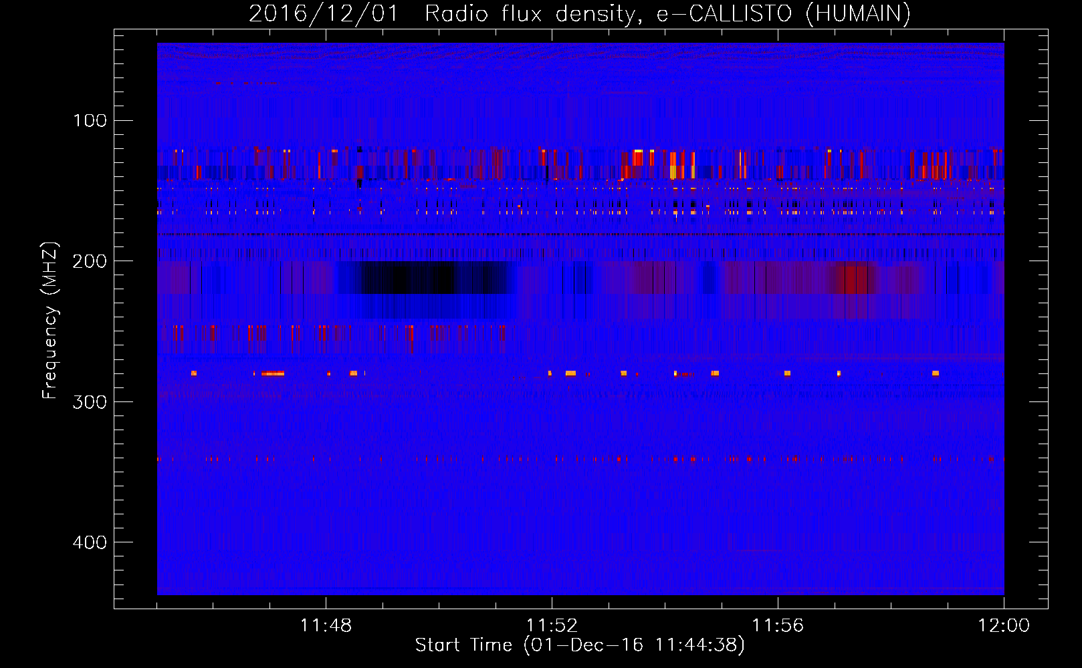Click the 300 frequency tick label
Viewport: 1082px width, 668px height.
tap(90, 401)
